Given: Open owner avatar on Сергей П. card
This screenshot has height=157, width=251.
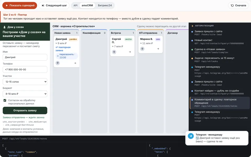Looking at the screenshot, I should click(114, 52).
